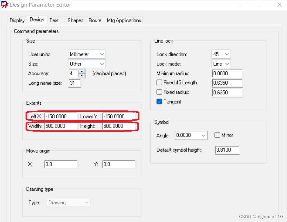Open the Route tab
Viewport: 287px width, 222px height.
tap(95, 20)
